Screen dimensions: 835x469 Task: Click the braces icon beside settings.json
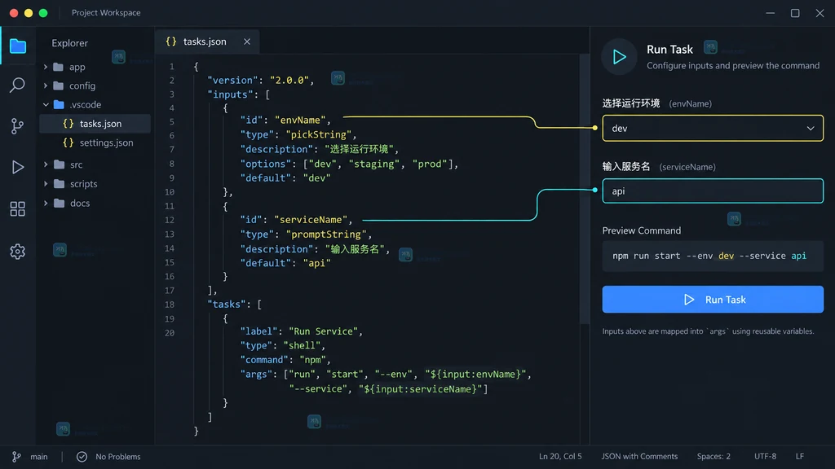(68, 142)
